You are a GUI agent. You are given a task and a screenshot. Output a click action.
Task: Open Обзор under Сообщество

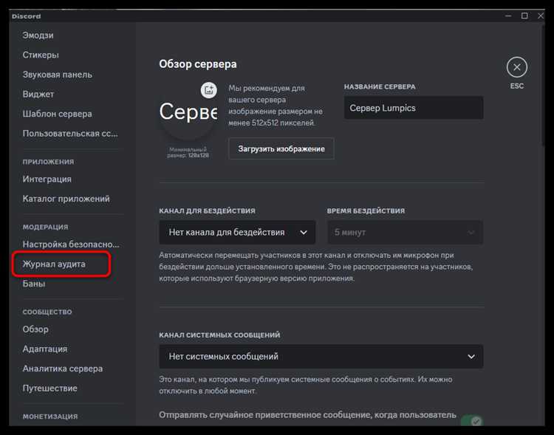point(35,329)
